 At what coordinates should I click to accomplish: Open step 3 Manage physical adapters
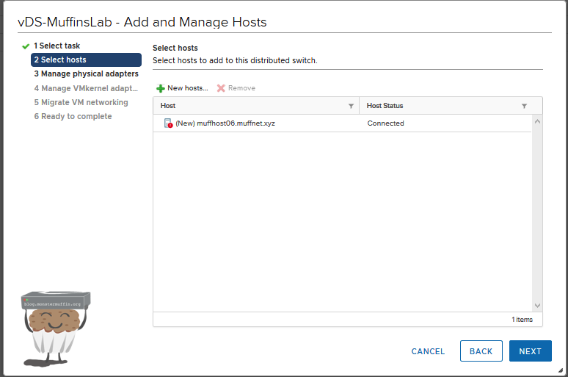(86, 73)
